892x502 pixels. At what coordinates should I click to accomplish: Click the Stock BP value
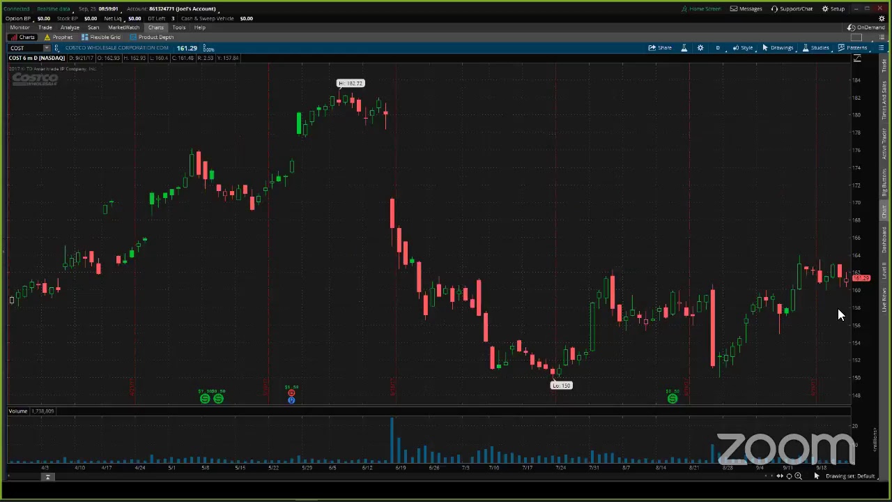point(91,18)
